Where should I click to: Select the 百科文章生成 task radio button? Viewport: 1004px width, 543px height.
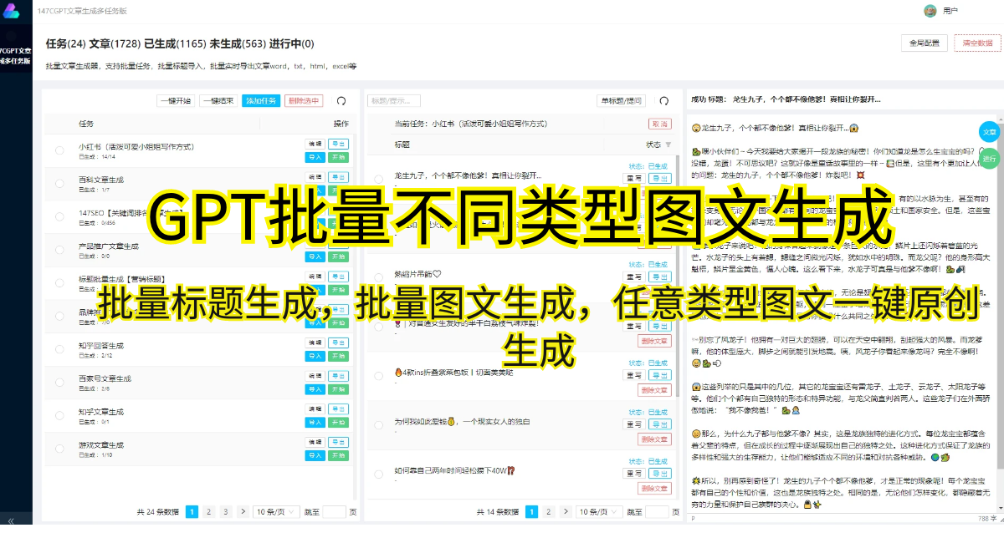[x=59, y=184]
